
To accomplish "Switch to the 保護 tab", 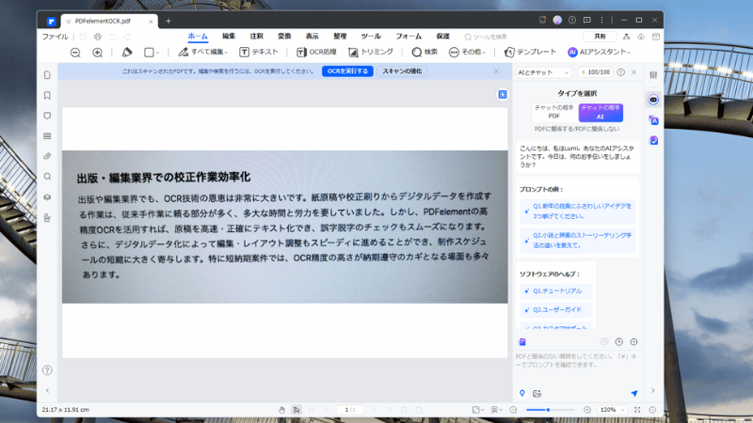I will pyautogui.click(x=442, y=37).
